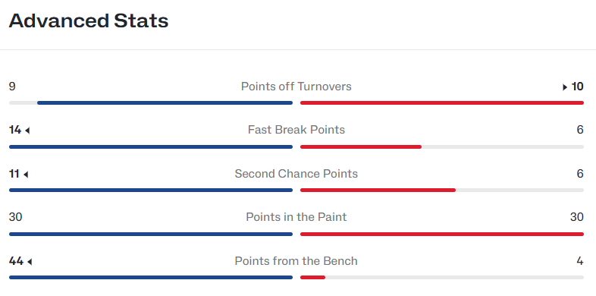This screenshot has height=296, width=596.
Task: Click the left team's turnovers value 9
Action: pyautogui.click(x=12, y=87)
